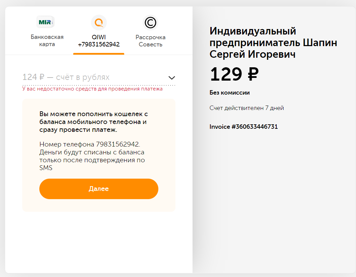Viewport: 356px width, 277px height.
Task: Click the 129 ₽ invoice amount
Action: pos(234,74)
